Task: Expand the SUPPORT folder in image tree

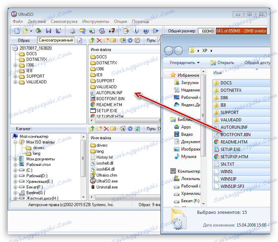Action: click(x=15, y=77)
